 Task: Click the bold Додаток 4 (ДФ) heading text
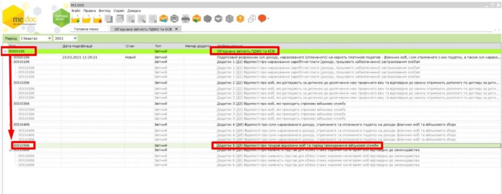[336, 125]
